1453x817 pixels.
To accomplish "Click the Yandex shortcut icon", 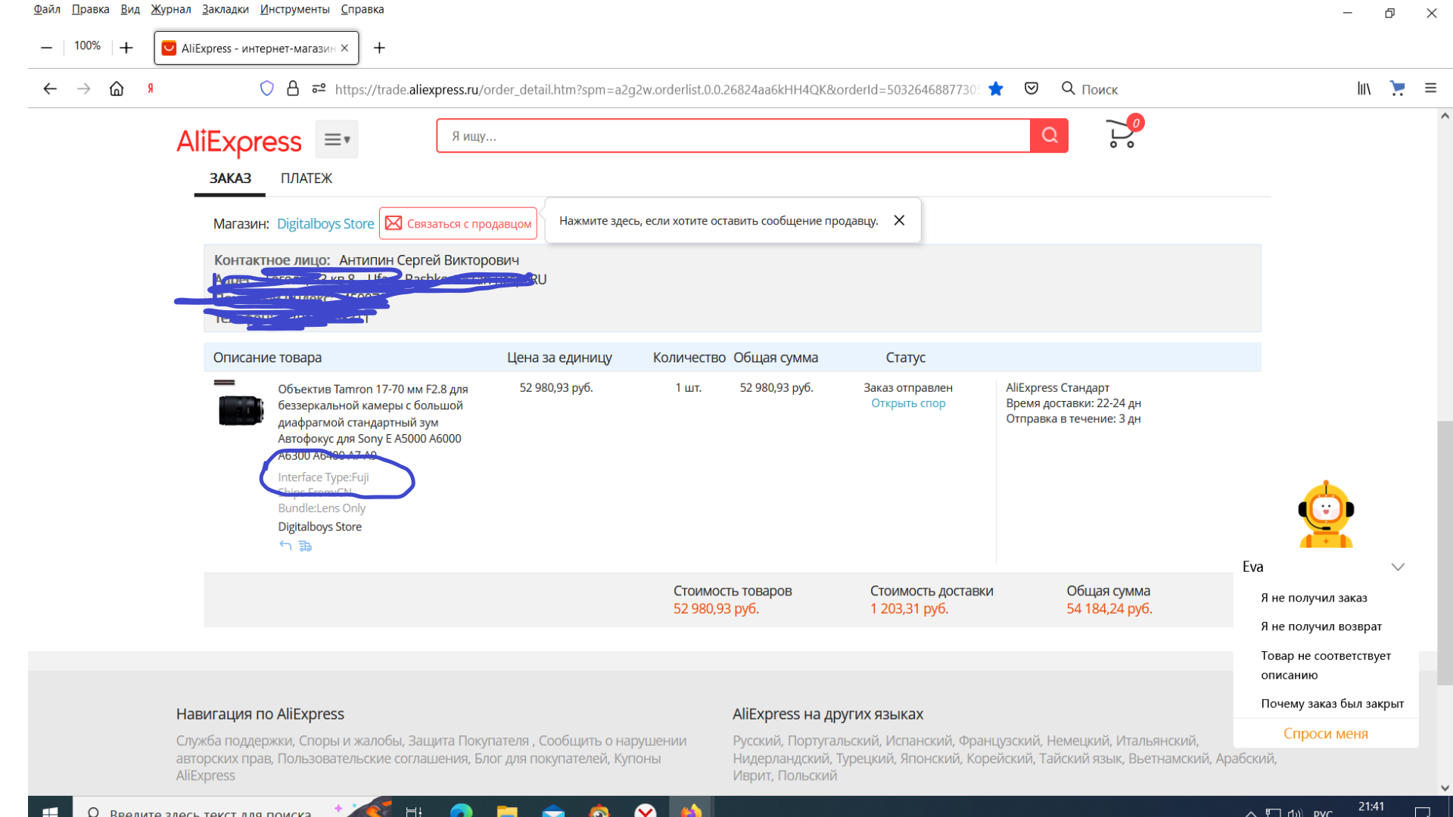I will (x=151, y=89).
